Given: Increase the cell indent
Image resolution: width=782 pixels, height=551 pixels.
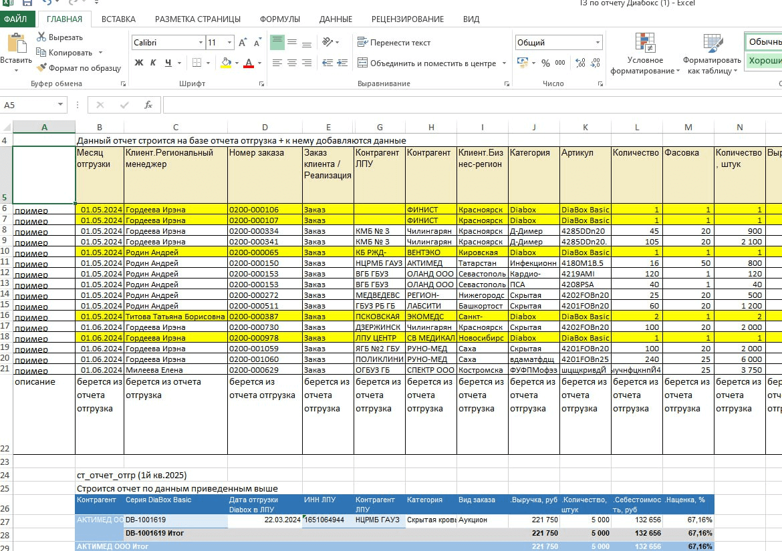Looking at the screenshot, I should pyautogui.click(x=342, y=63).
